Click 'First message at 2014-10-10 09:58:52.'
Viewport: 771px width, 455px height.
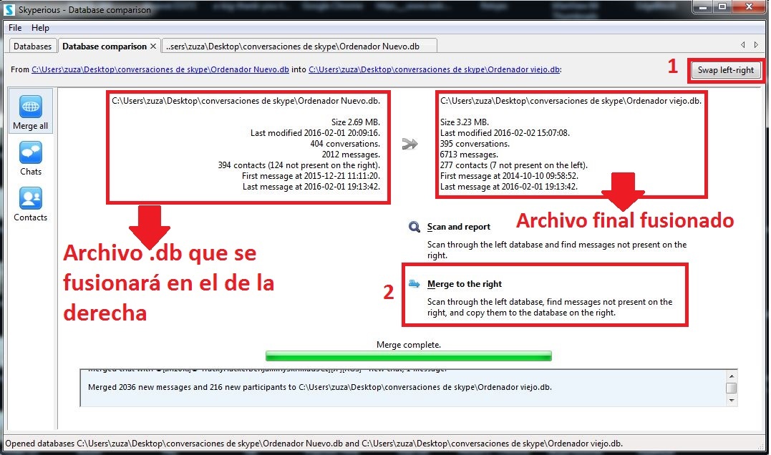(x=509, y=176)
